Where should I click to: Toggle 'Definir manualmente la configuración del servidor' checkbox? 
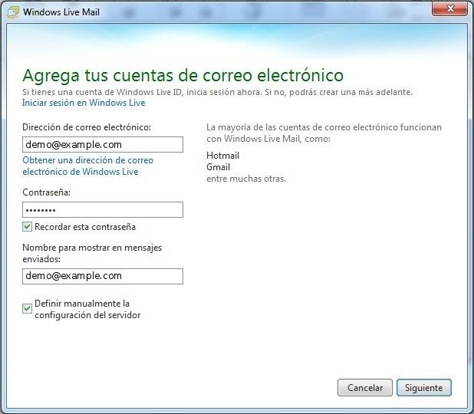tap(28, 309)
